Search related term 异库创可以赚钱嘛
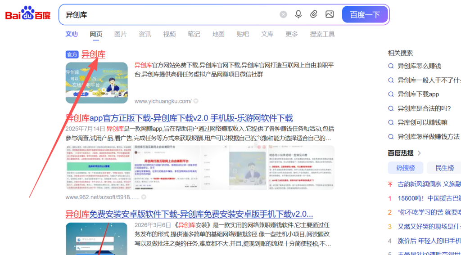This screenshot has width=461, height=255. point(422,122)
